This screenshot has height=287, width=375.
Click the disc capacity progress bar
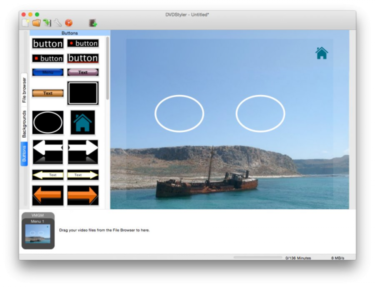(258, 257)
